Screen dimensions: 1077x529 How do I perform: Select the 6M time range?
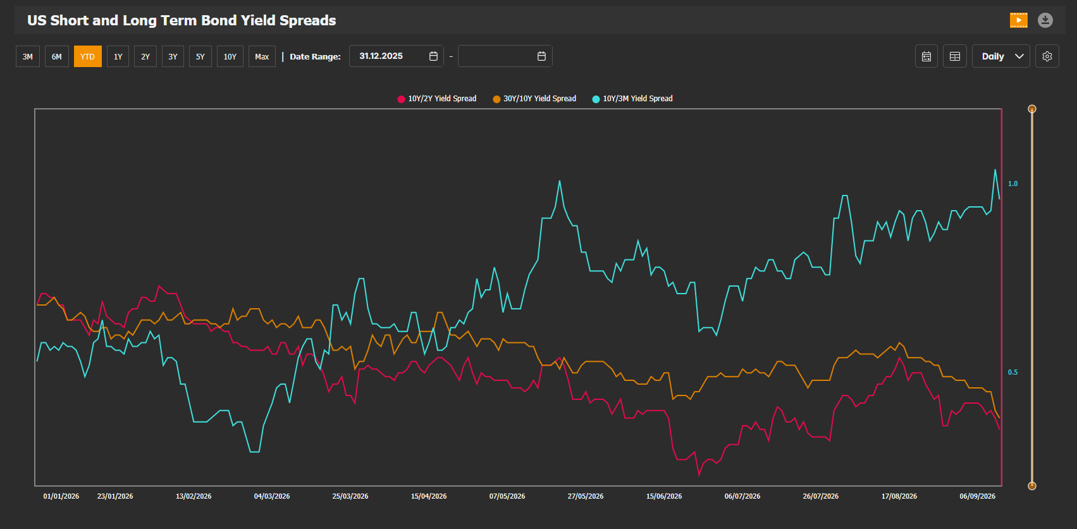(x=57, y=56)
